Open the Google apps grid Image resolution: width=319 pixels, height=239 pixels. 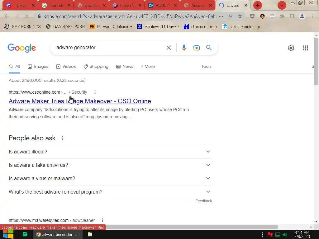click(305, 48)
